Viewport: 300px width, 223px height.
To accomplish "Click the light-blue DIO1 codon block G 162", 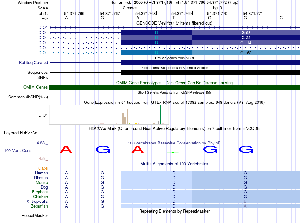I will (246, 53).
